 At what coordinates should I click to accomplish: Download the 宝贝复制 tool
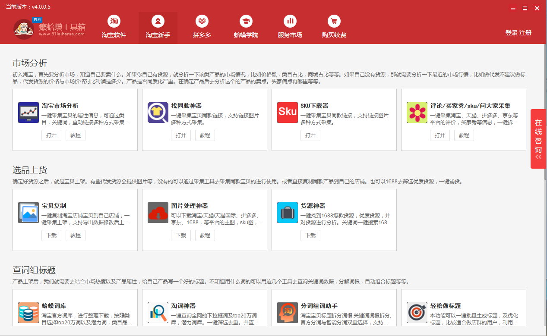[51, 236]
